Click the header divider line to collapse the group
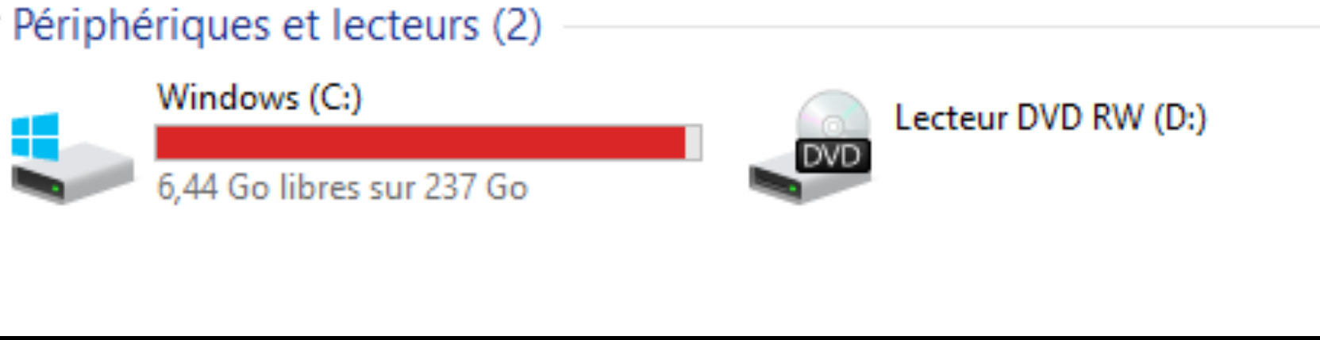 (941, 27)
